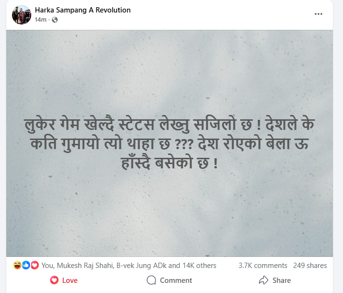Click the 14m post timestamp
This screenshot has height=293, width=343.
pos(40,20)
